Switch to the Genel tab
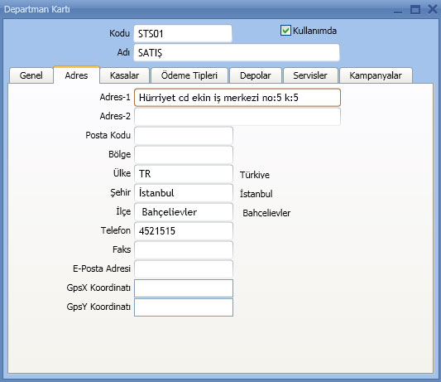The width and height of the screenshot is (441, 382). tap(31, 75)
